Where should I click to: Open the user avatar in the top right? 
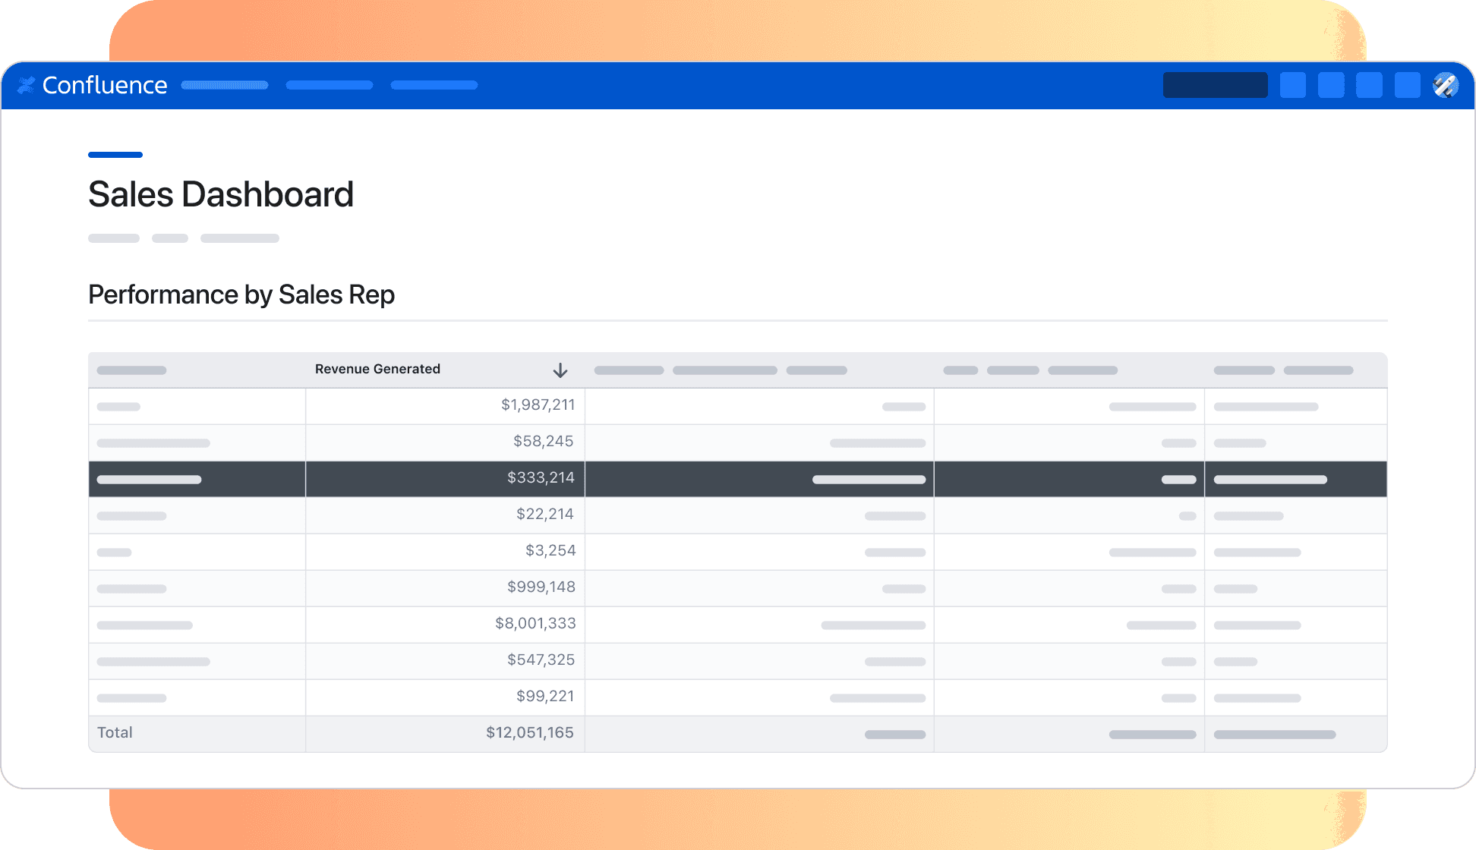click(1445, 85)
